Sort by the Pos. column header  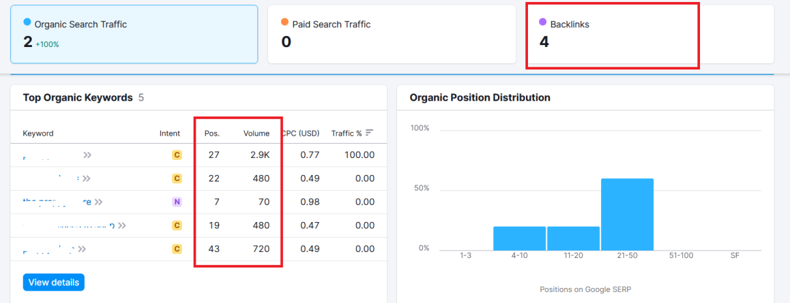(x=211, y=133)
